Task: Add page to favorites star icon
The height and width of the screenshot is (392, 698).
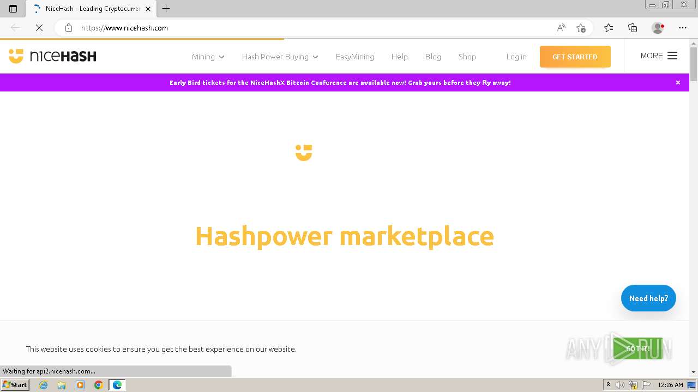Action: coord(581,28)
